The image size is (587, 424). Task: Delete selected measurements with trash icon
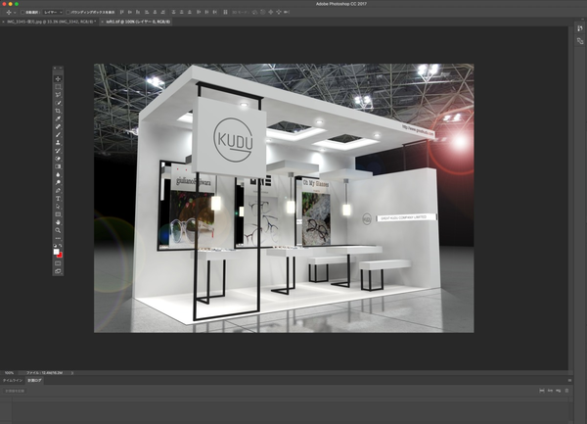[x=566, y=391]
